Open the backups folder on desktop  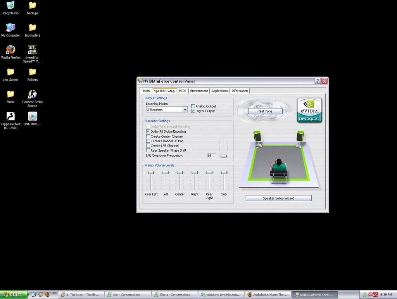tap(33, 8)
